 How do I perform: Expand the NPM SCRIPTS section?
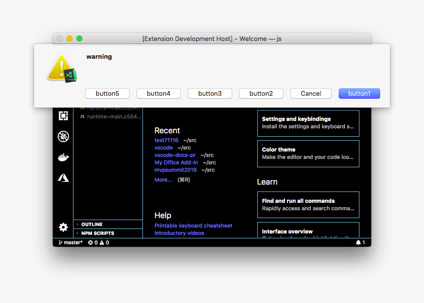coord(97,233)
